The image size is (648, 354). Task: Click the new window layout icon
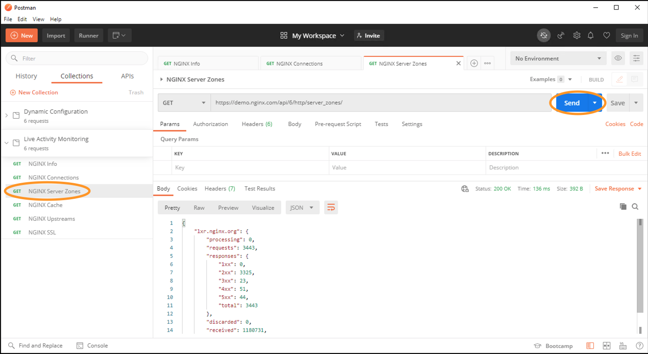120,35
